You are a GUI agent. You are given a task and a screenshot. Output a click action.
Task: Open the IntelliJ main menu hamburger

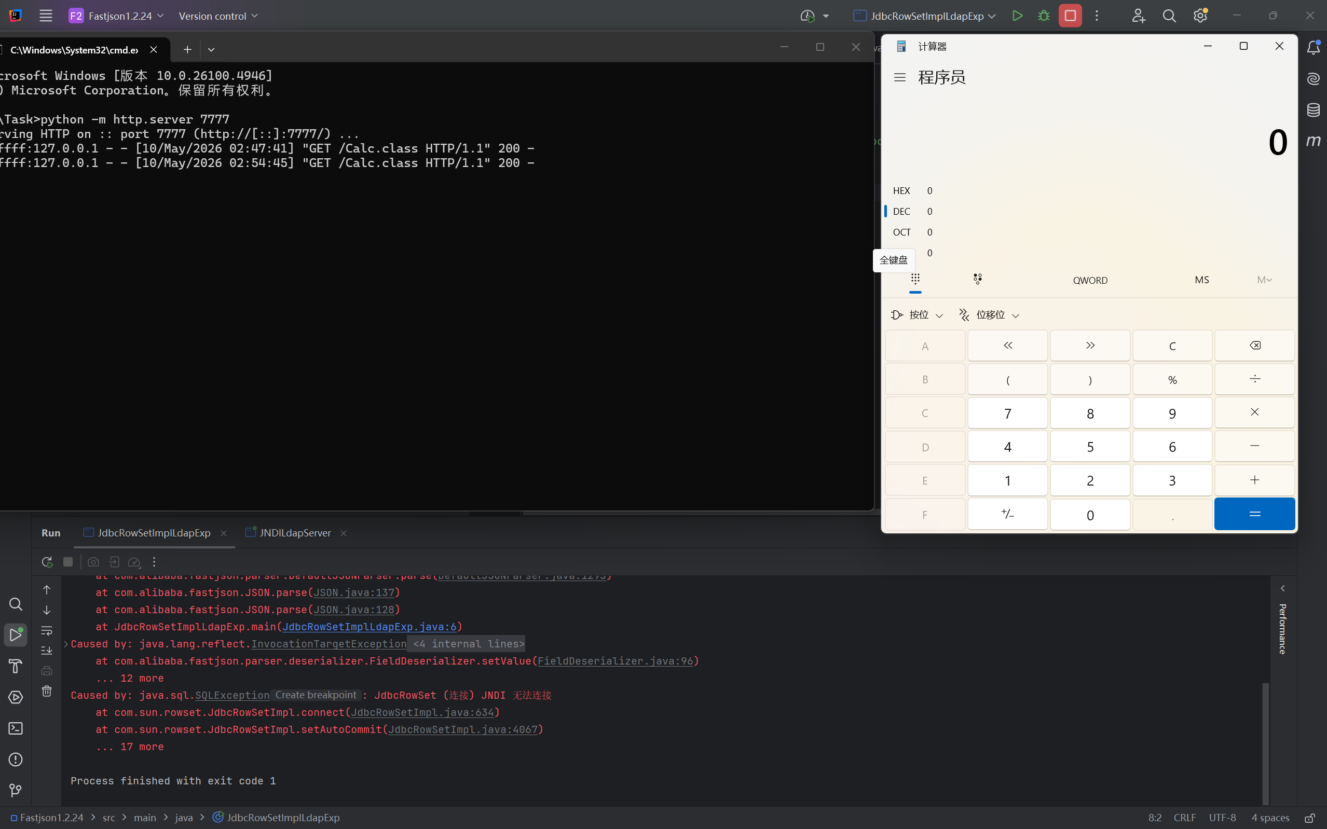click(x=46, y=16)
